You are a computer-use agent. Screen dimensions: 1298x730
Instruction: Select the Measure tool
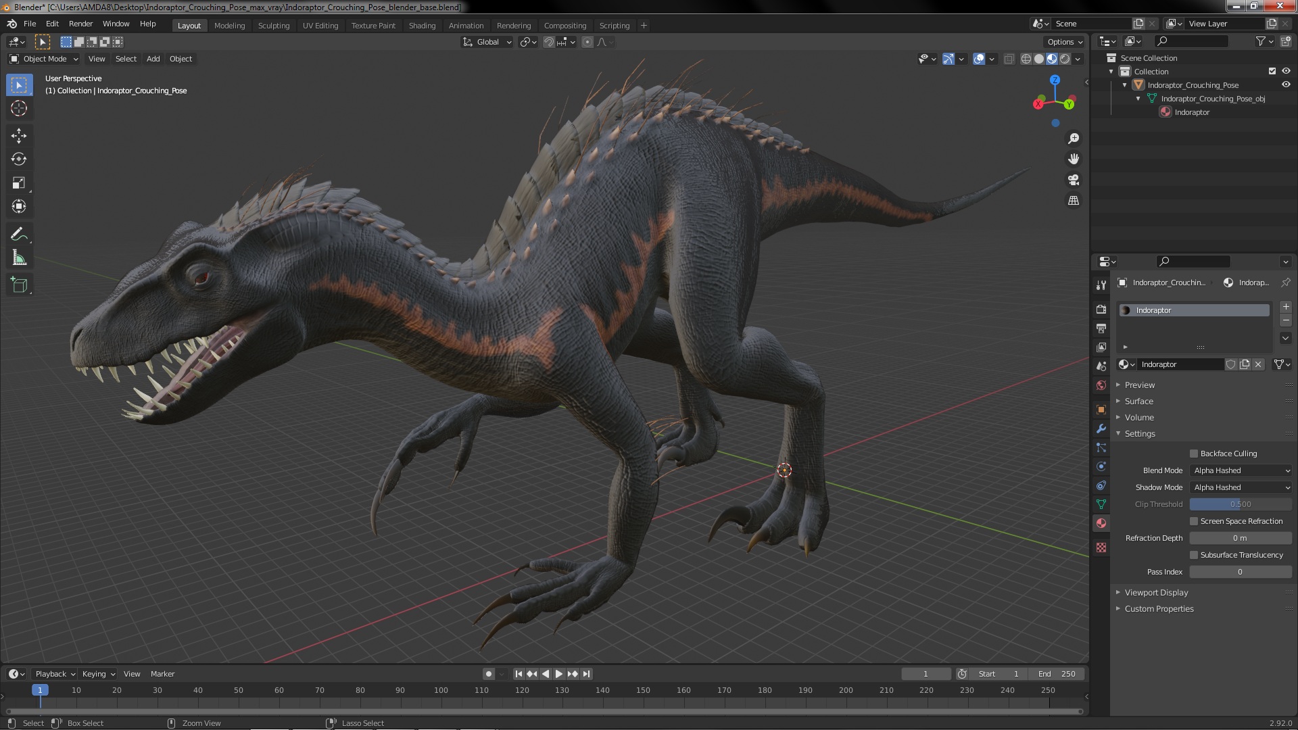coord(19,258)
